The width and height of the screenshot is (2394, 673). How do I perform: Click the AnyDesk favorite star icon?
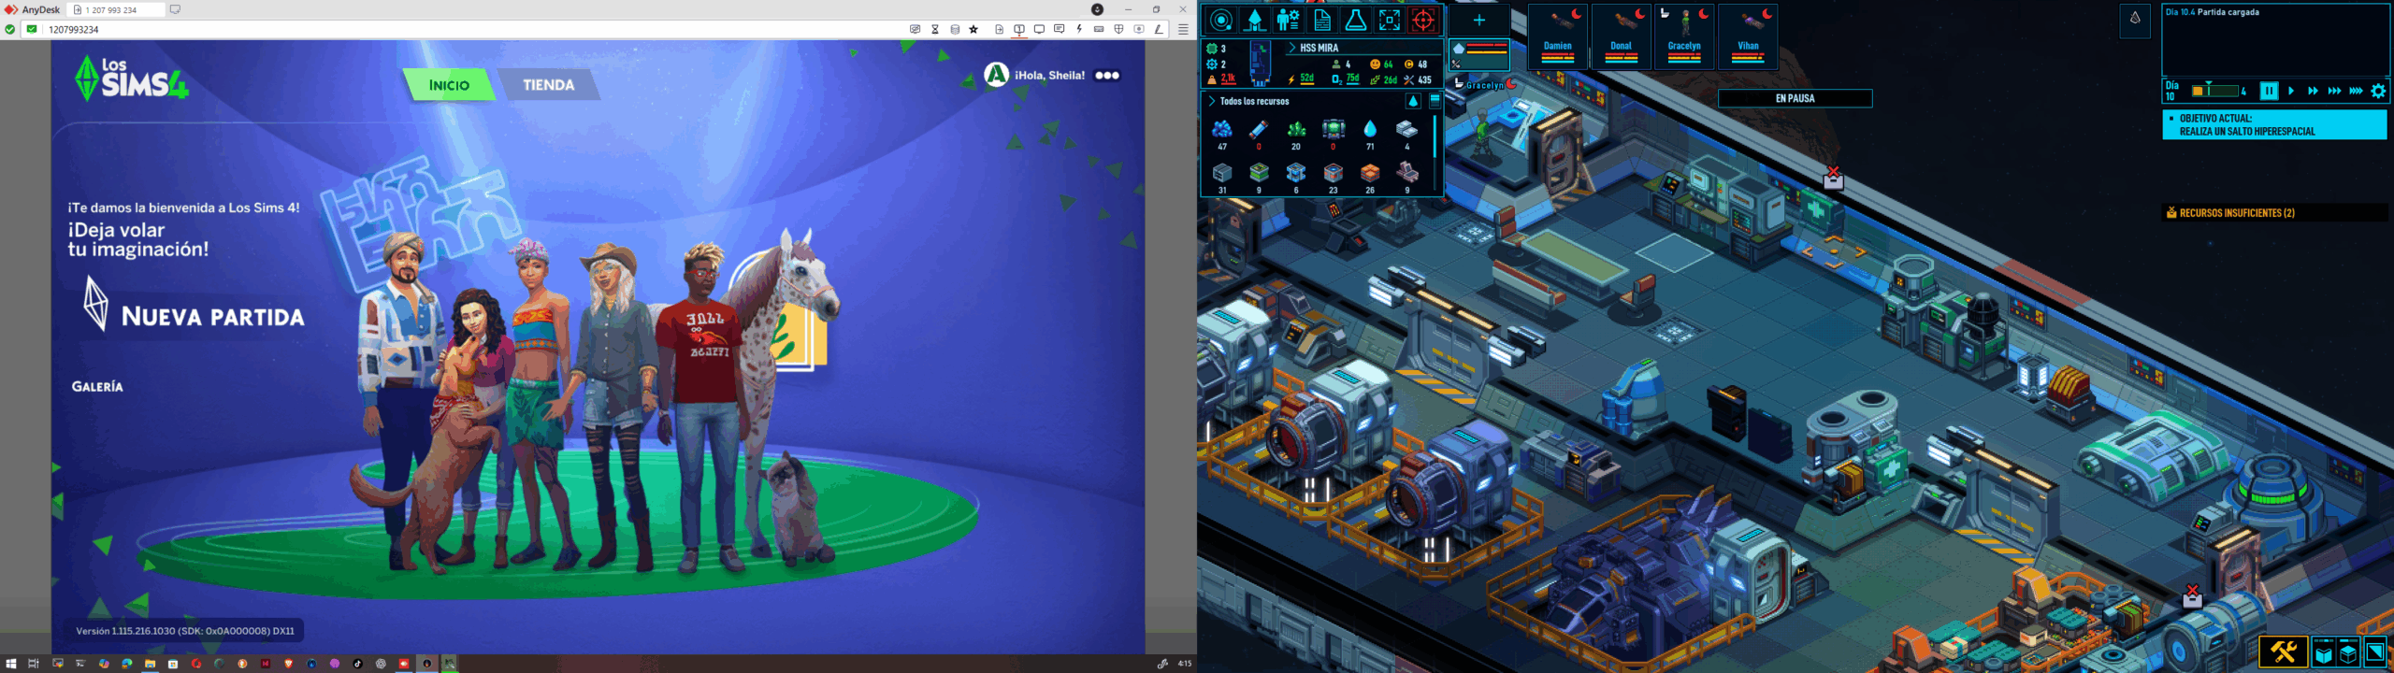click(973, 29)
